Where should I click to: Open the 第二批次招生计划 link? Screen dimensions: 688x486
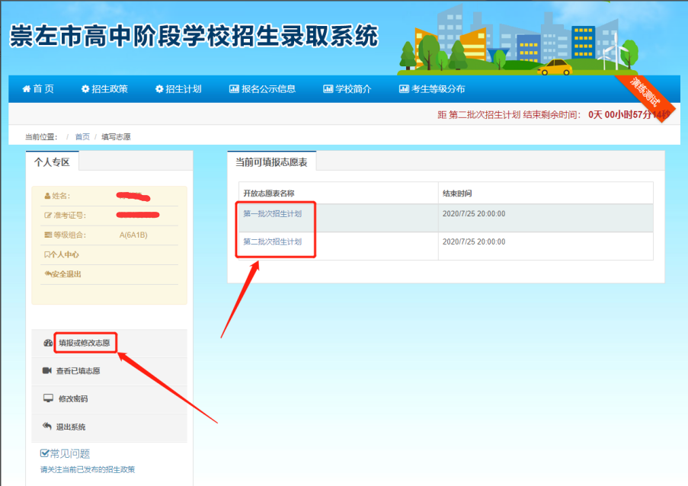pyautogui.click(x=273, y=241)
